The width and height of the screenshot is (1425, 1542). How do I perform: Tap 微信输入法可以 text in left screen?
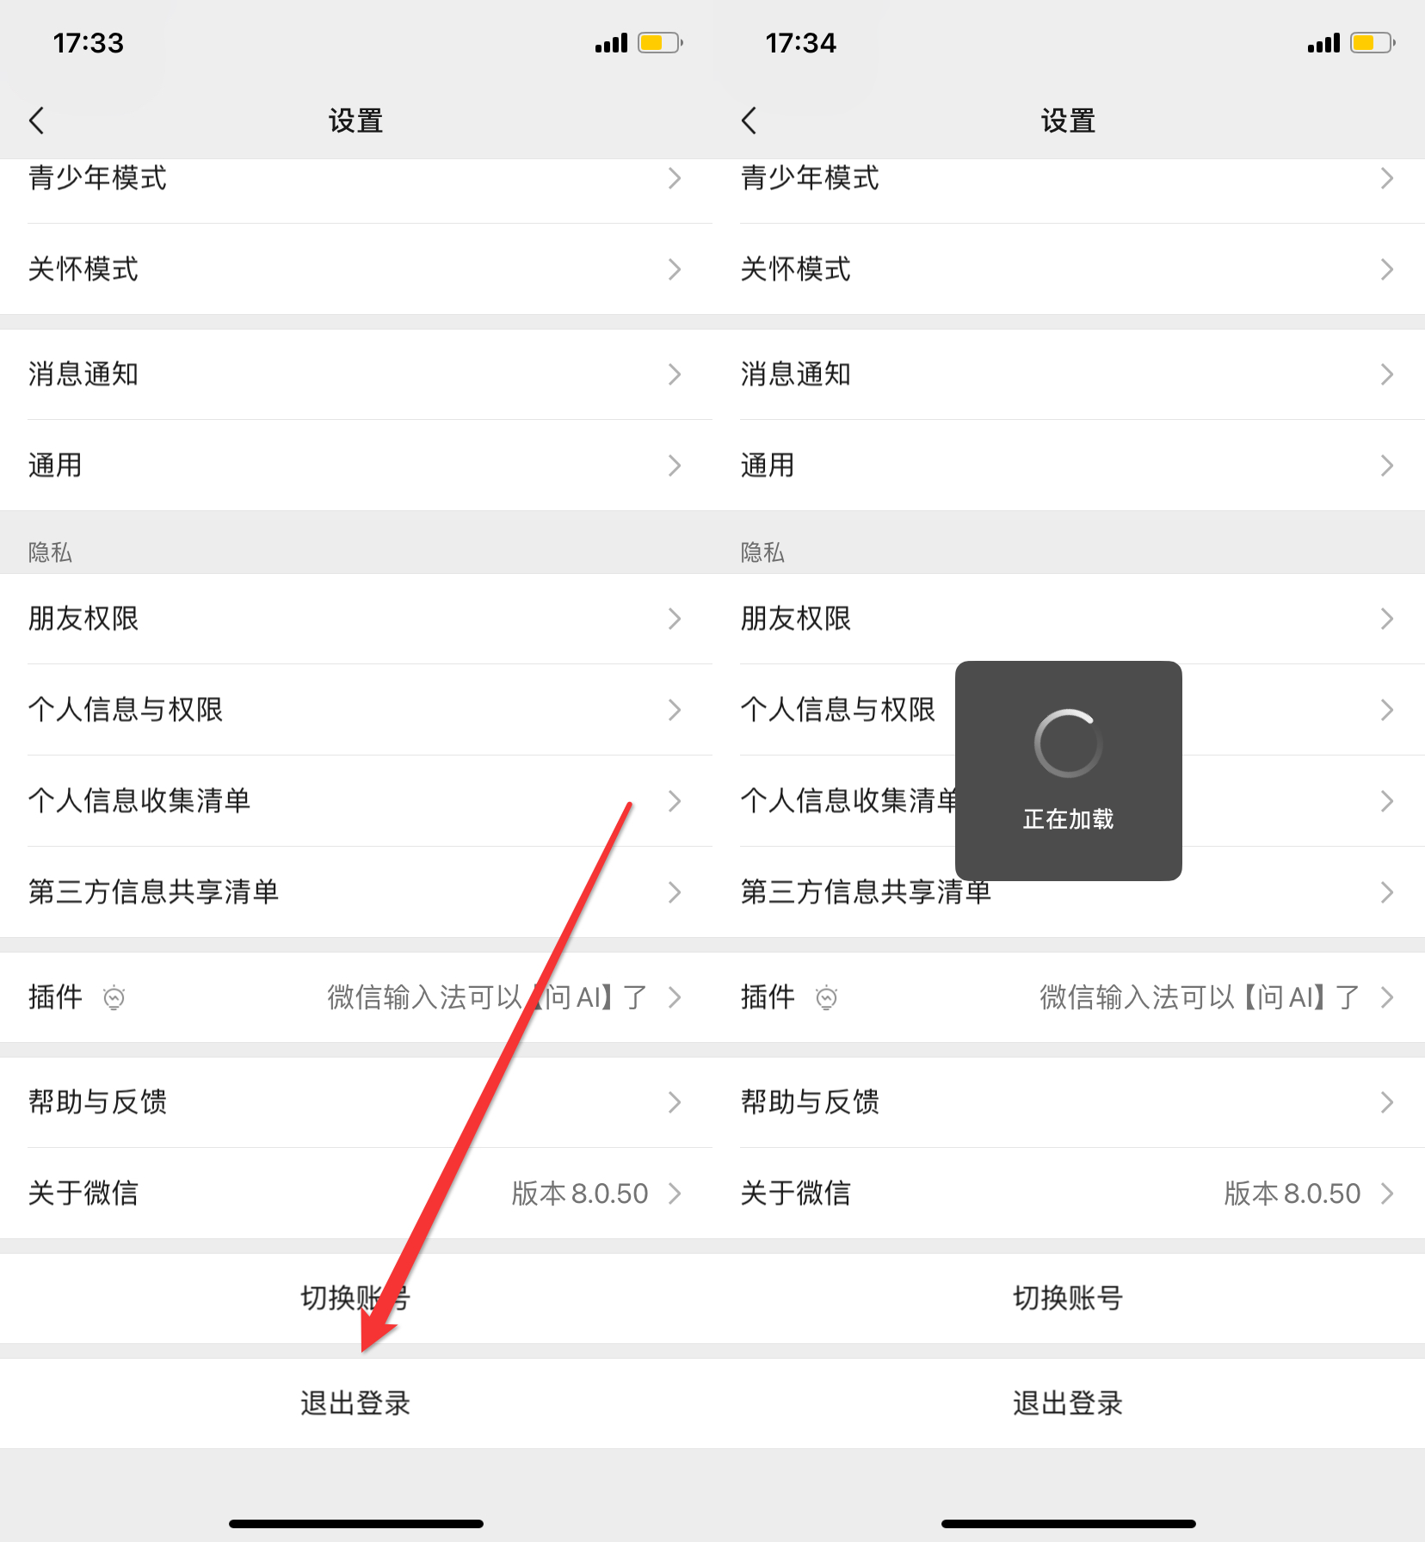[x=425, y=997]
